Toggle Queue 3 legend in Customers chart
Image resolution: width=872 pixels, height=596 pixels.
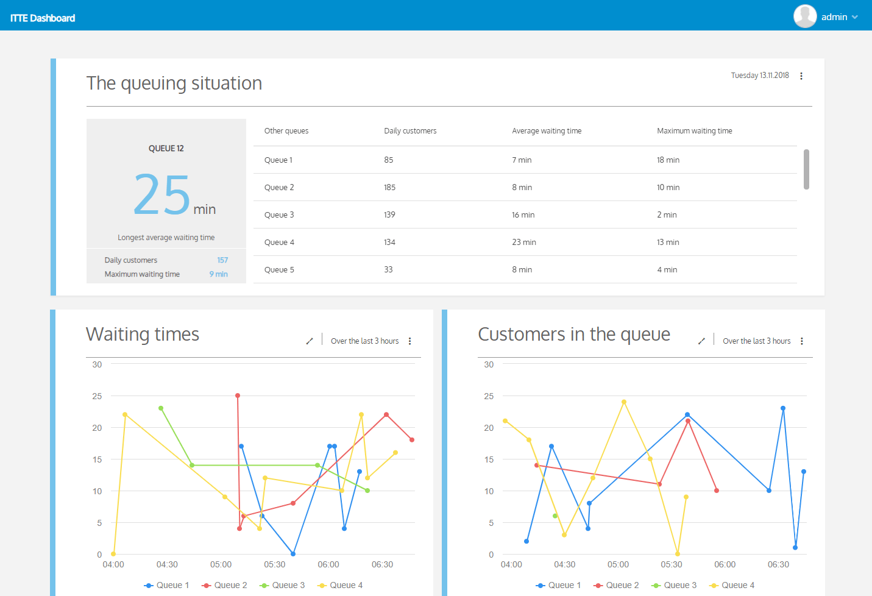click(x=674, y=585)
